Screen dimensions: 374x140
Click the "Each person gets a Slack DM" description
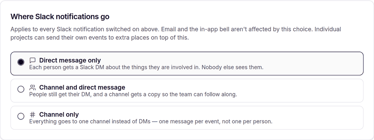pyautogui.click(x=146, y=67)
